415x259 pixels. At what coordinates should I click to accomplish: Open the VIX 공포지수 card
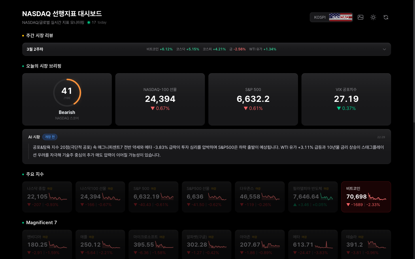346,99
